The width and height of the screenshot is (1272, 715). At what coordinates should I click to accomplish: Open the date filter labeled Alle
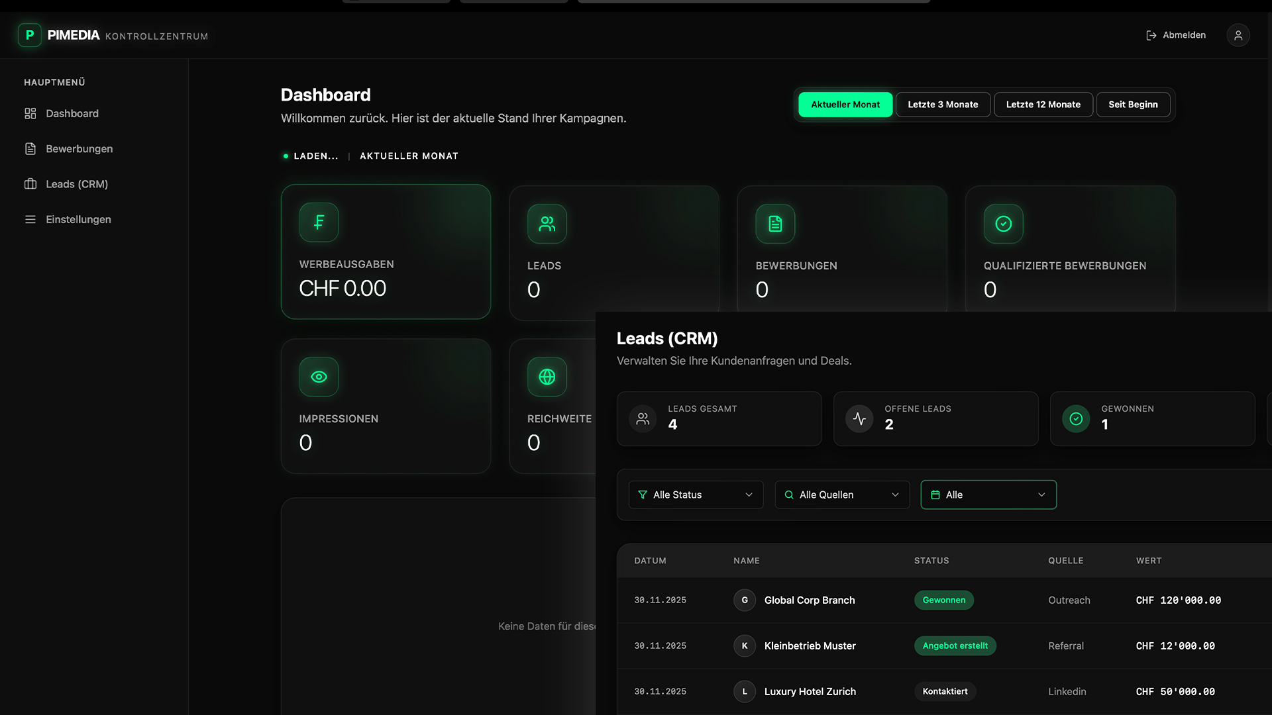pyautogui.click(x=988, y=495)
